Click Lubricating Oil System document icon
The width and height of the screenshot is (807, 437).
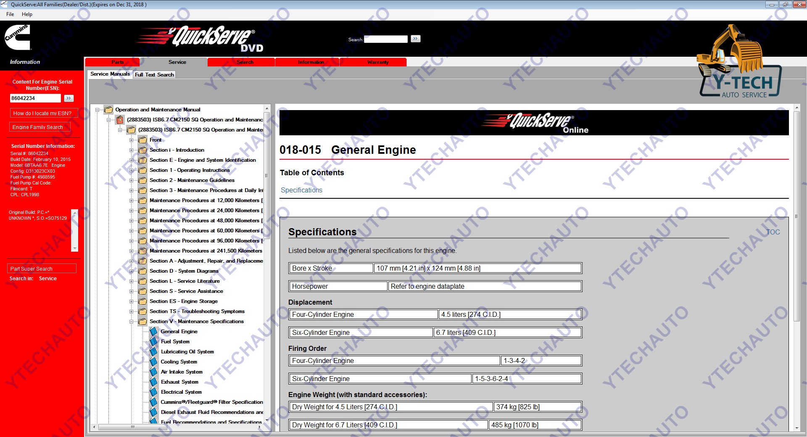[154, 352]
